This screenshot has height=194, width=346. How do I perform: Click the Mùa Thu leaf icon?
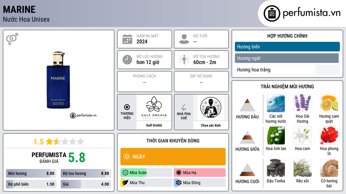coord(125,183)
